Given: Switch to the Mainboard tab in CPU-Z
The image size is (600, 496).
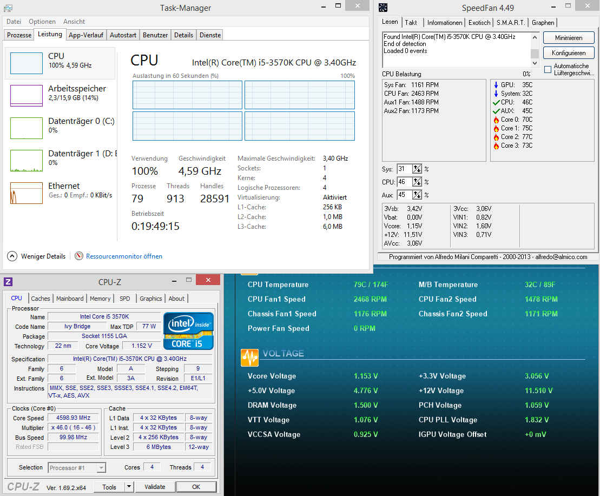Looking at the screenshot, I should coord(70,298).
